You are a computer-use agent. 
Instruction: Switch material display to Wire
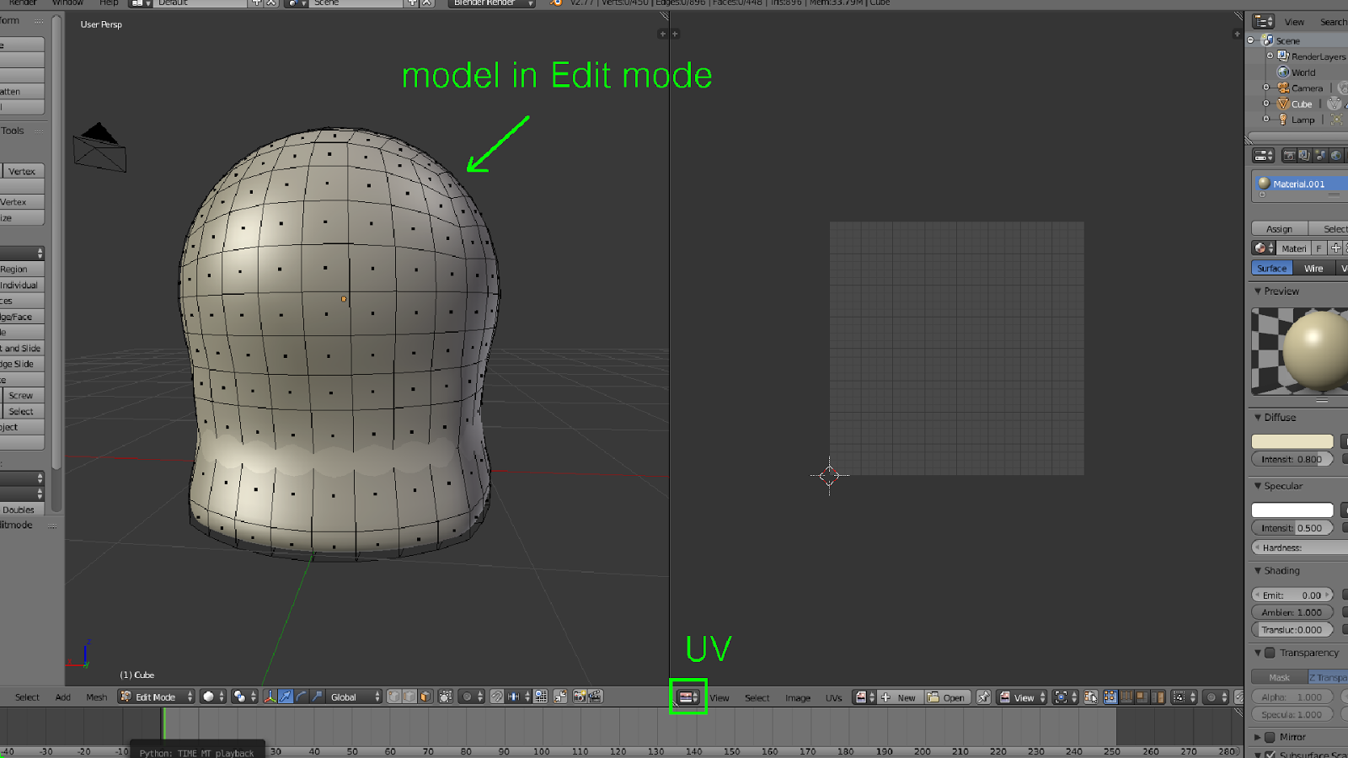pos(1313,268)
